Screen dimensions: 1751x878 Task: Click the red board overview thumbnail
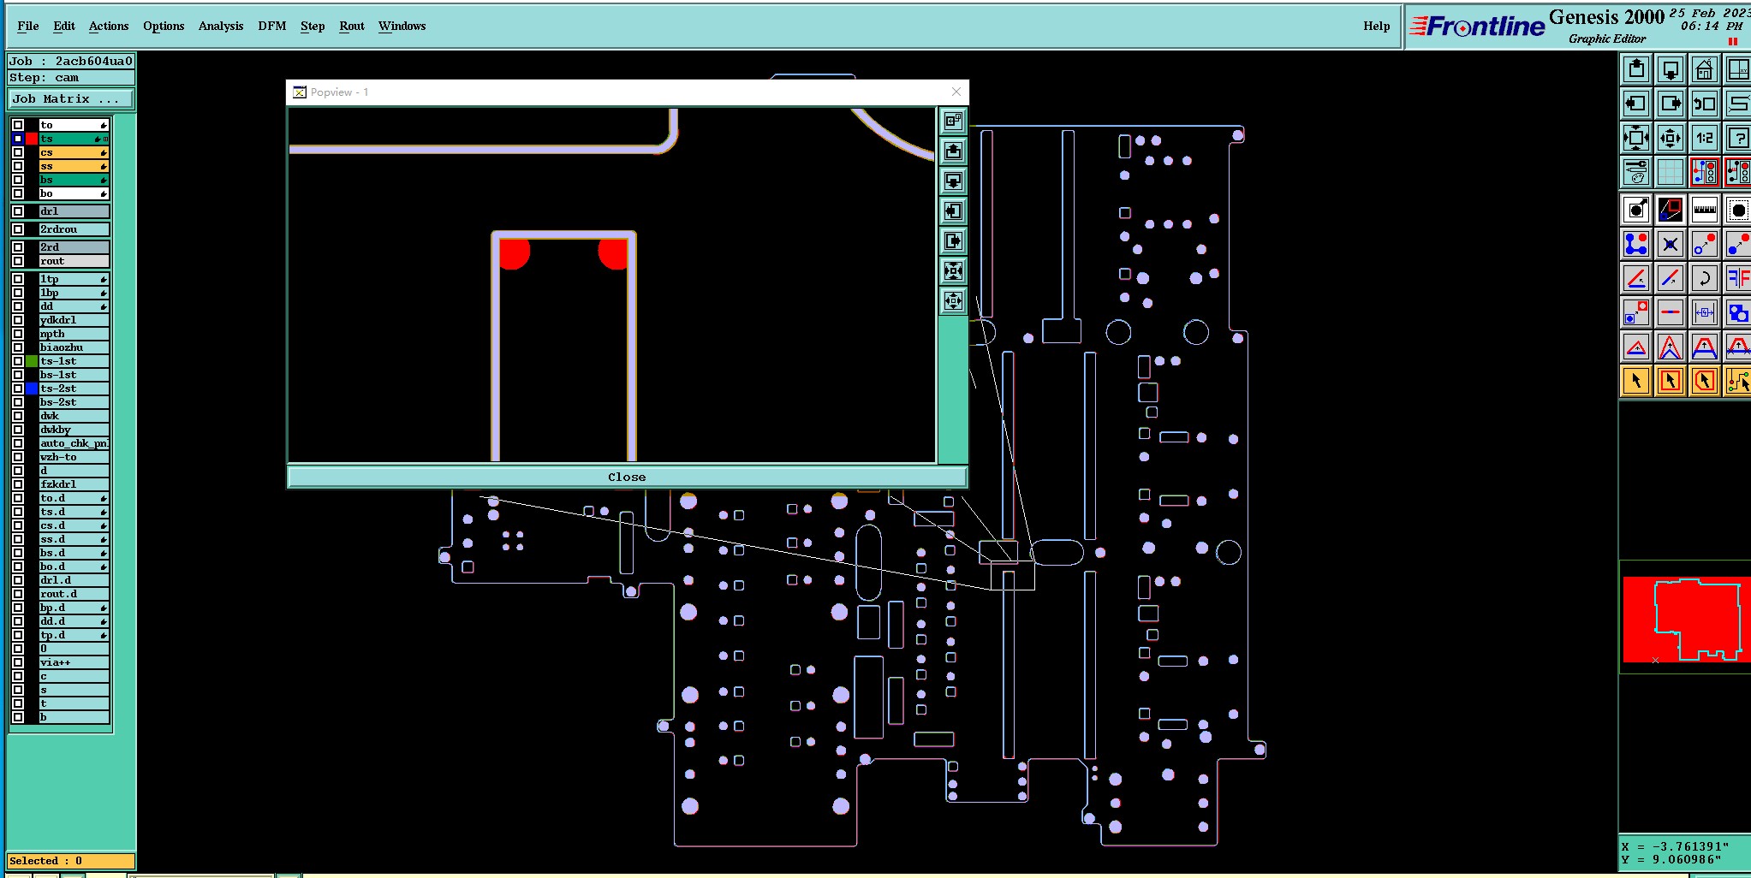click(1686, 620)
